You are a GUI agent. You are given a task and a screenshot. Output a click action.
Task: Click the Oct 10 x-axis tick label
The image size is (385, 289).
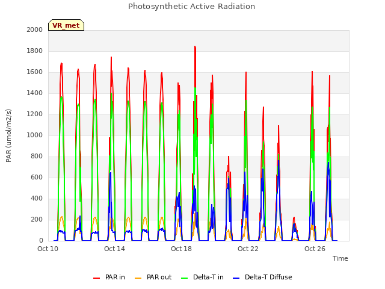tap(48, 249)
